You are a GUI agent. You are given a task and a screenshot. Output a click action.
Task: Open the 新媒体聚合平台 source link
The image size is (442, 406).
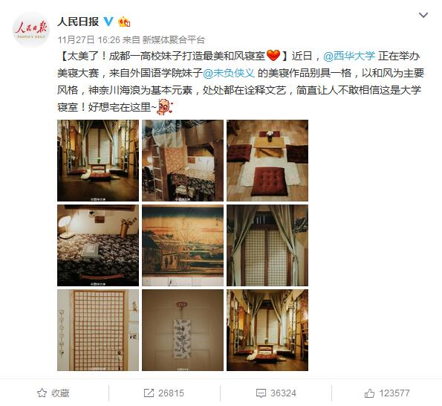(173, 39)
